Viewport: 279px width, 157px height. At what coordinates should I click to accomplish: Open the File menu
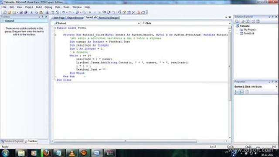[4, 7]
